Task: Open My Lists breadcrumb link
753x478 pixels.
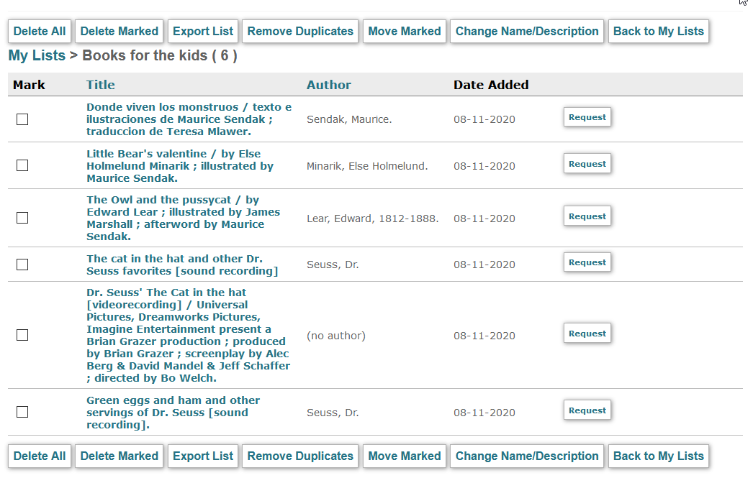Action: pos(37,55)
